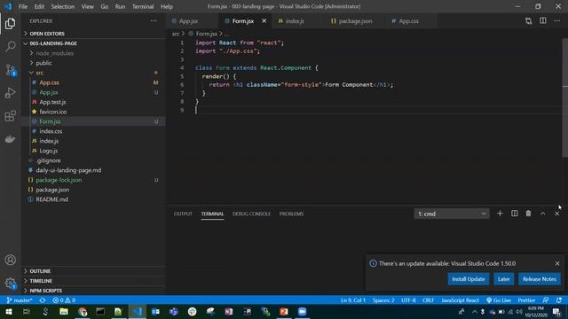This screenshot has height=319, width=568.
Task: Open the Terminal menu
Action: tap(143, 6)
